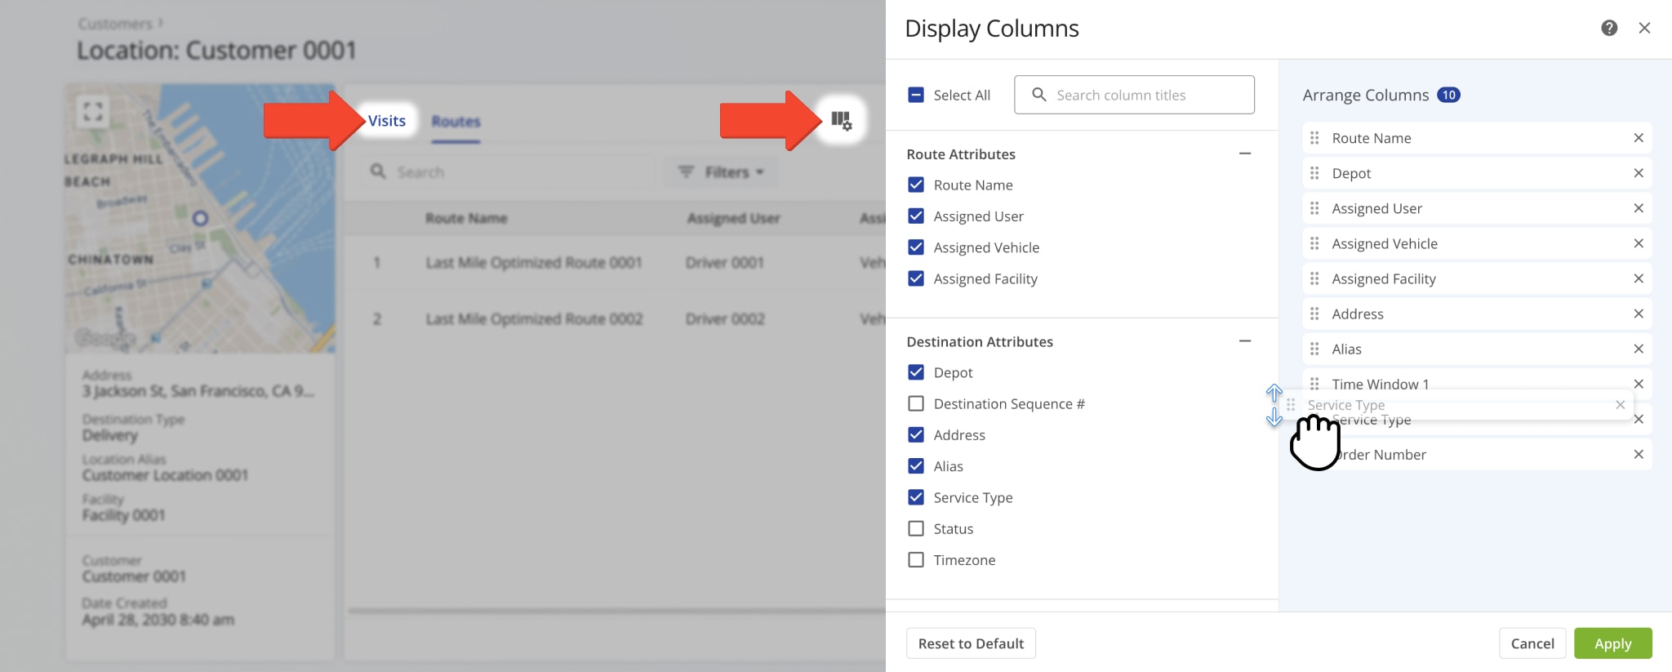Enable the Destination Sequence # checkbox

tap(916, 403)
